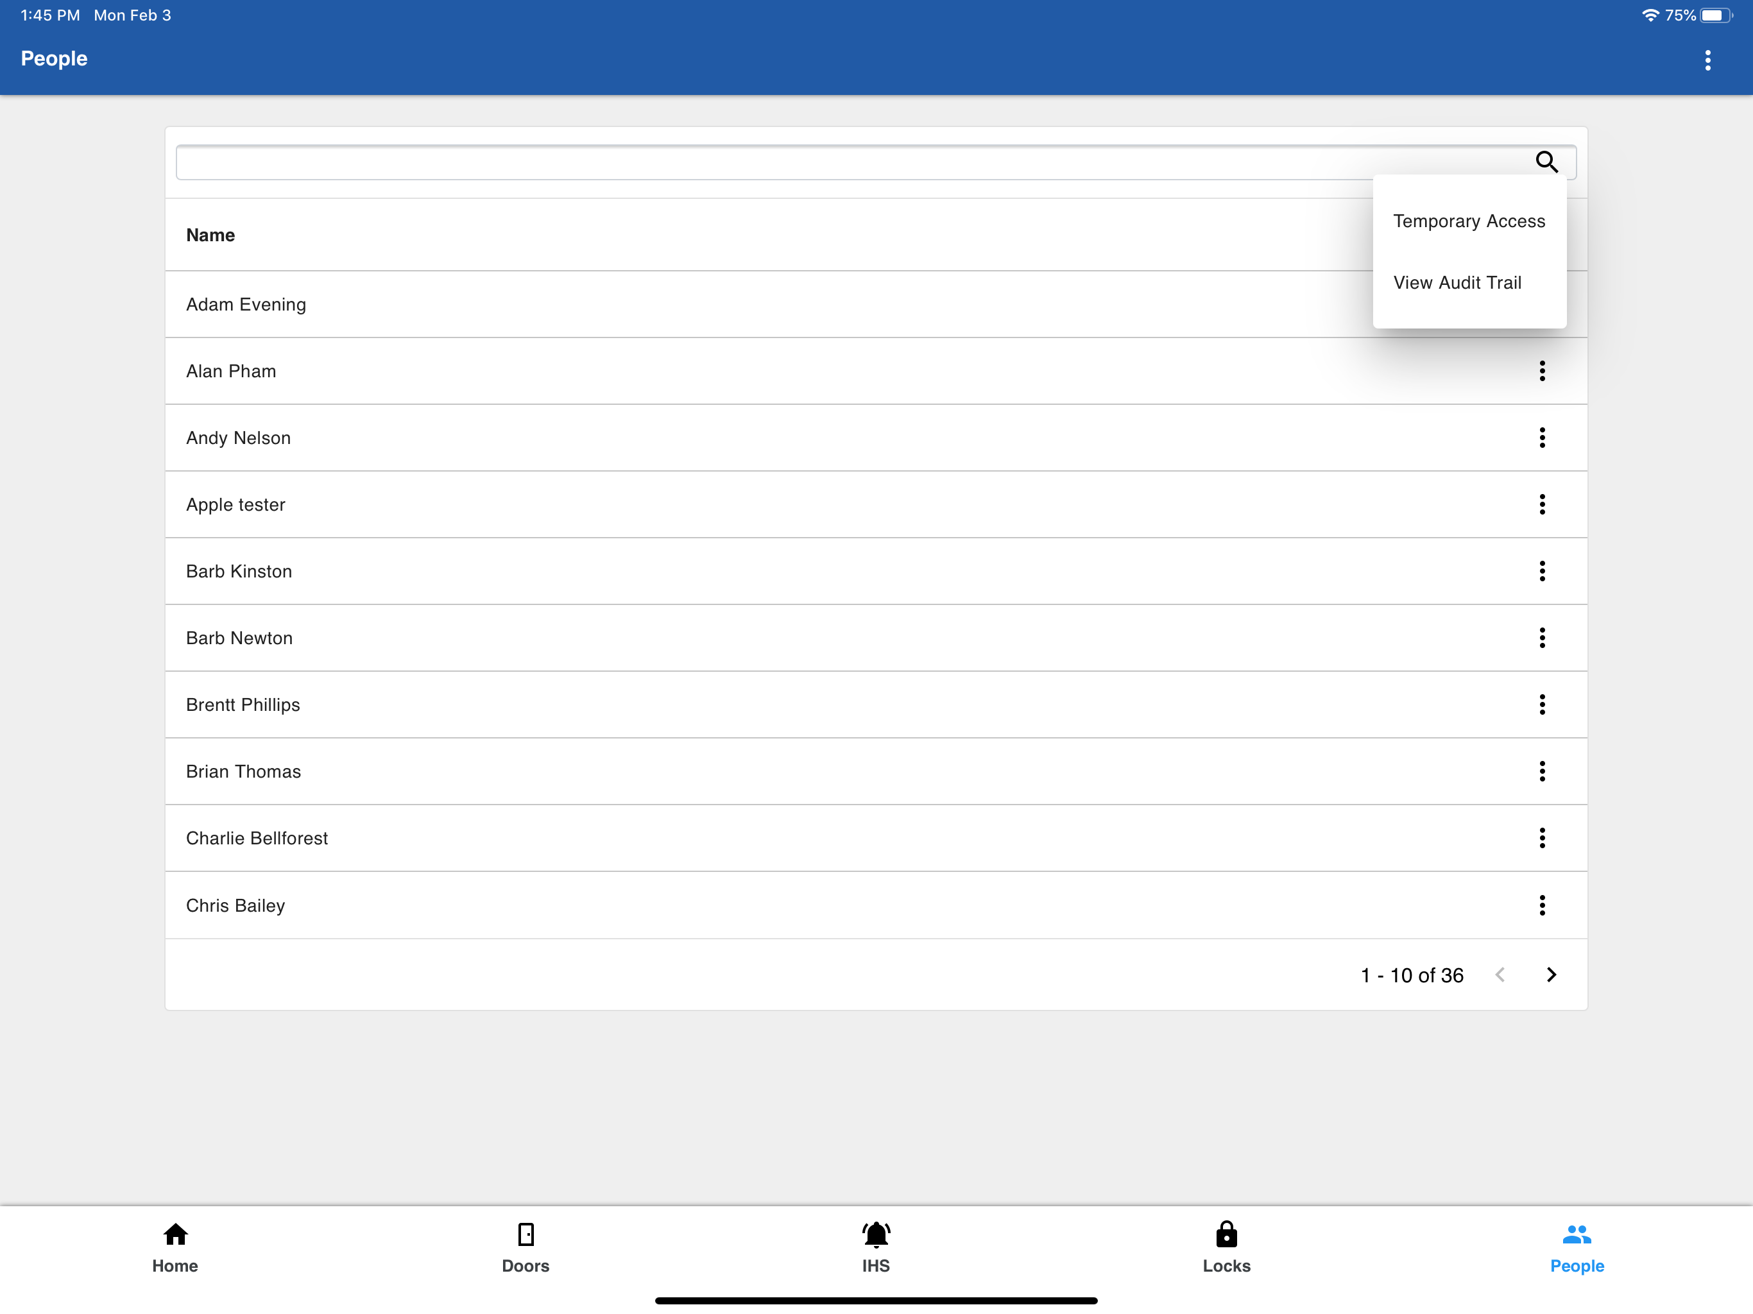Select Charlie Bellforest in the list
Image resolution: width=1753 pixels, height=1314 pixels.
(x=876, y=838)
